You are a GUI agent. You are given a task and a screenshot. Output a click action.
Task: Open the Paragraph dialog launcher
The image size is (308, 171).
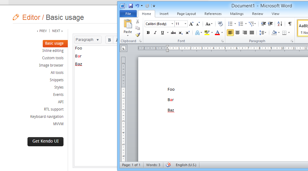pos(292,41)
